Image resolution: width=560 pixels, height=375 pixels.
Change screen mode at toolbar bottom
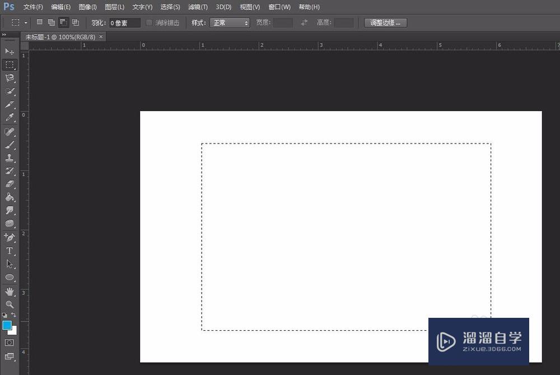(x=10, y=356)
